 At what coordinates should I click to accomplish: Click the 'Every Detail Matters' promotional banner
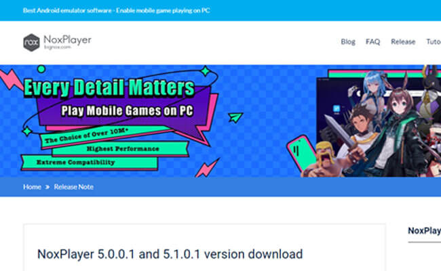(220, 121)
